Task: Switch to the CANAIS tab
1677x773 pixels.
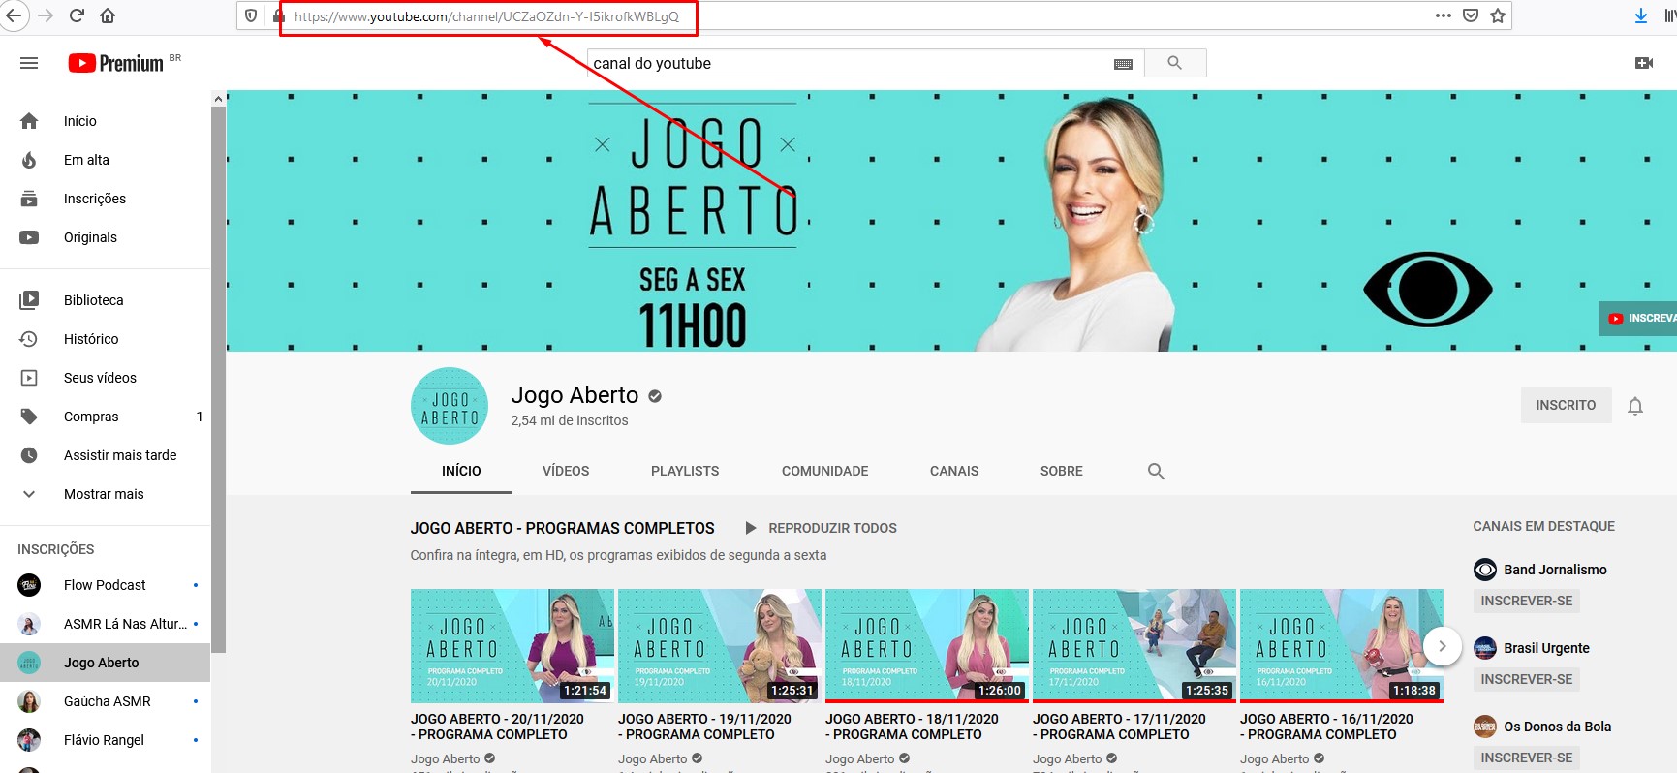Action: tap(954, 471)
